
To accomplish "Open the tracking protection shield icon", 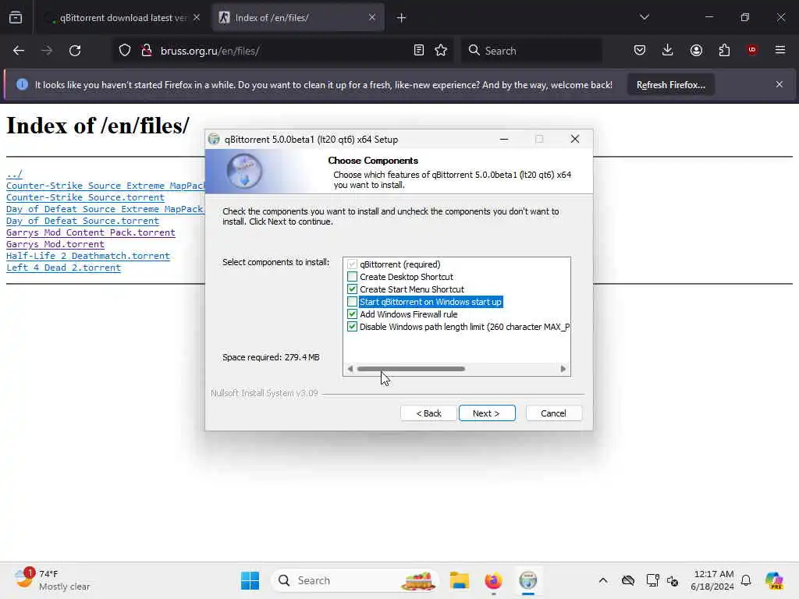I will click(125, 51).
